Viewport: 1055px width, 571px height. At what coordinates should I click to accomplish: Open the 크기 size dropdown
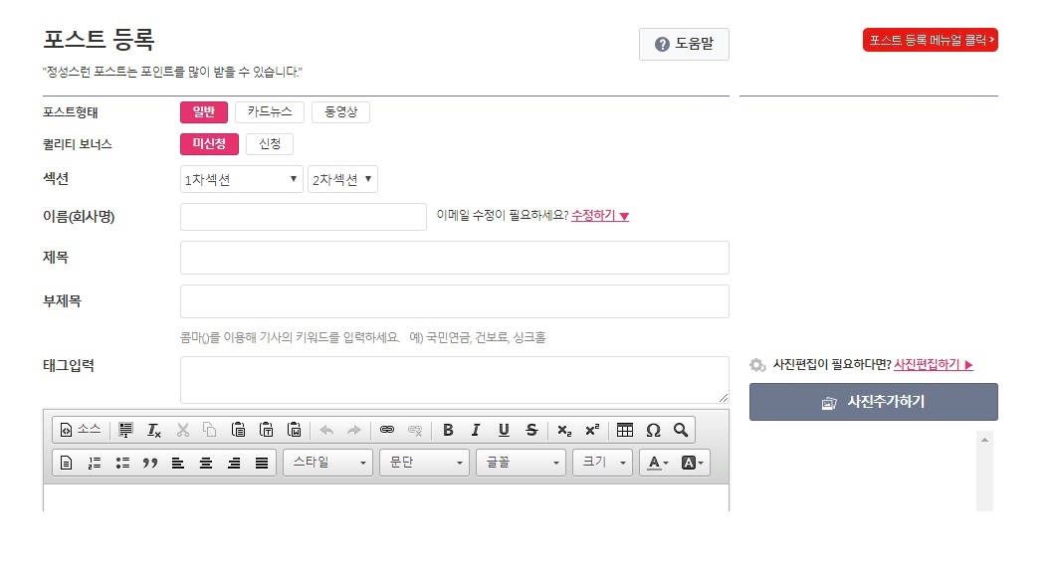(x=602, y=463)
